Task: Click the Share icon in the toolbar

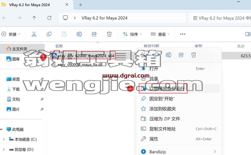Action: coord(94,34)
